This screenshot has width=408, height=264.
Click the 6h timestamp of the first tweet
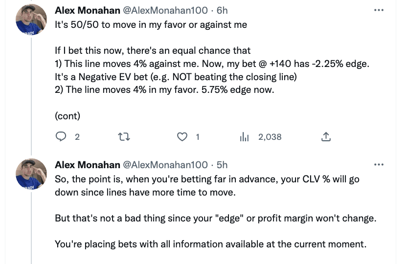[x=222, y=10]
